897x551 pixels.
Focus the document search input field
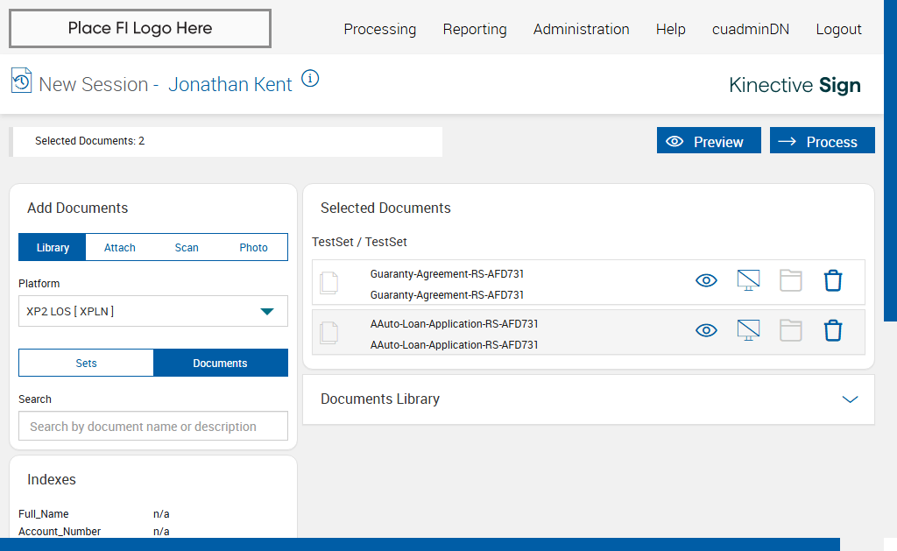tap(153, 427)
